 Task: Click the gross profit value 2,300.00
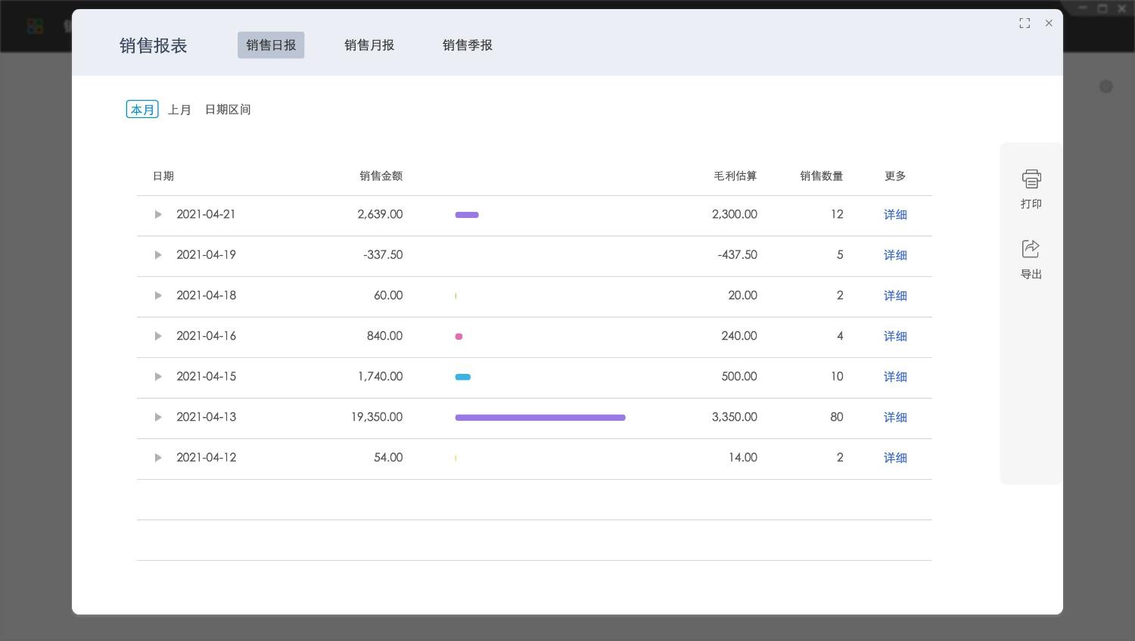click(x=735, y=214)
